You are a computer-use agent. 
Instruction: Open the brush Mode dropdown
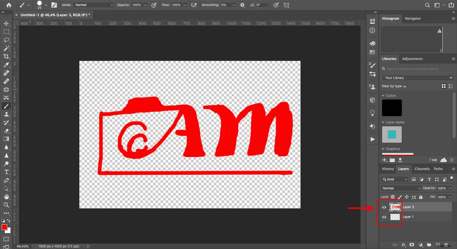click(94, 5)
